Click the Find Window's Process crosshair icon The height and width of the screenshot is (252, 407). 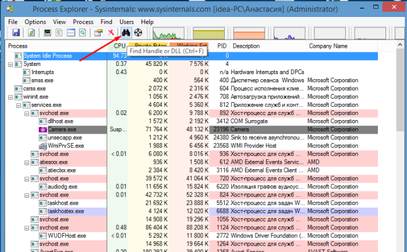pos(138,33)
